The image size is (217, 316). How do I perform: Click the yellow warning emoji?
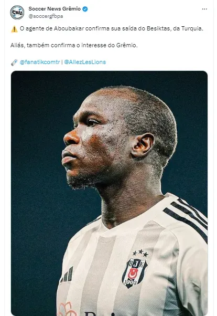click(14, 29)
